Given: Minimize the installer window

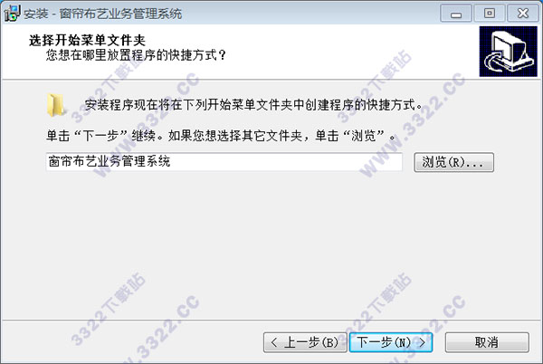Looking at the screenshot, I should (x=456, y=14).
